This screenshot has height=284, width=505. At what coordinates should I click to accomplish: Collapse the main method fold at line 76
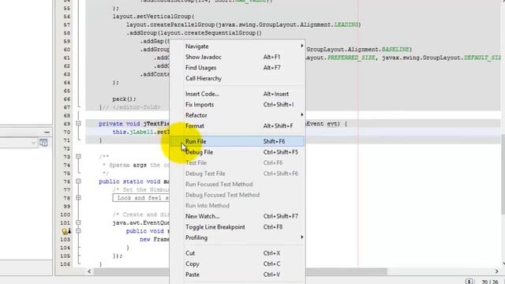[x=78, y=181]
